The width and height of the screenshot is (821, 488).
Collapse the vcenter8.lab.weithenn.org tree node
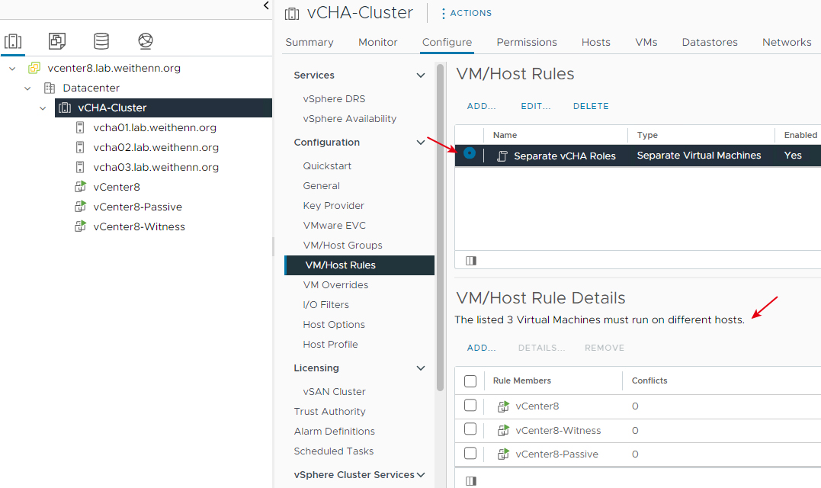12,68
